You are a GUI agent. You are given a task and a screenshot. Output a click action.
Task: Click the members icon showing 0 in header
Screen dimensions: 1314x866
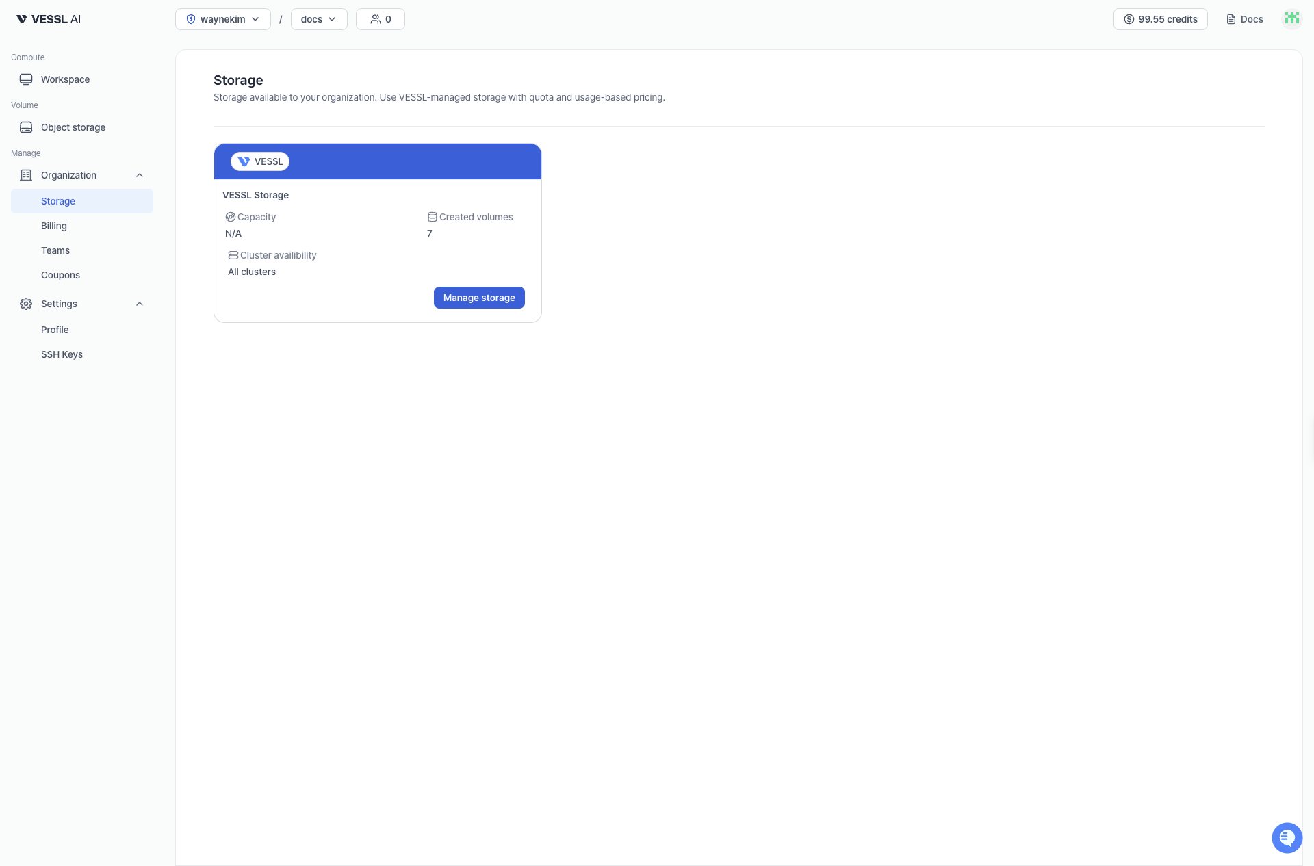coord(374,18)
